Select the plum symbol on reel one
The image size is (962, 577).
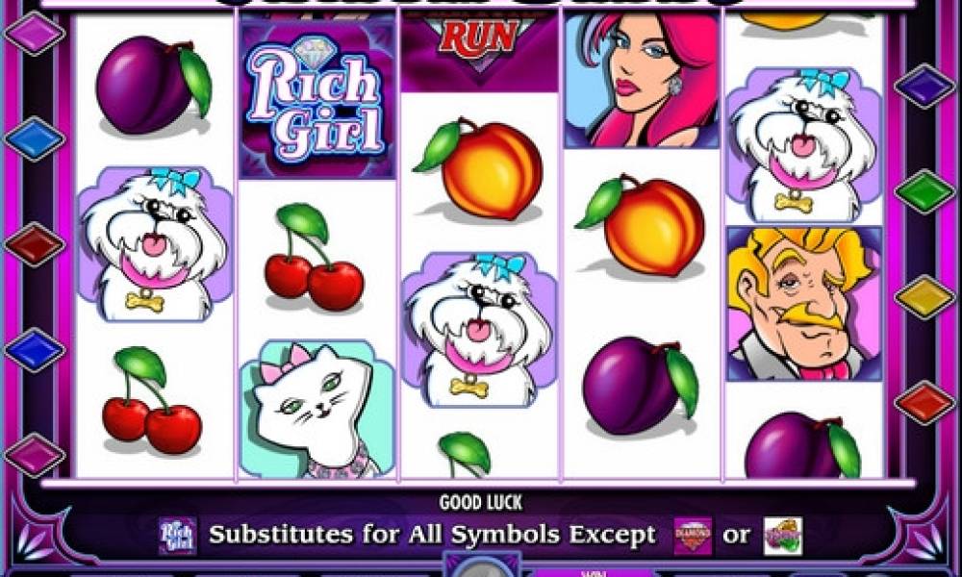153,86
